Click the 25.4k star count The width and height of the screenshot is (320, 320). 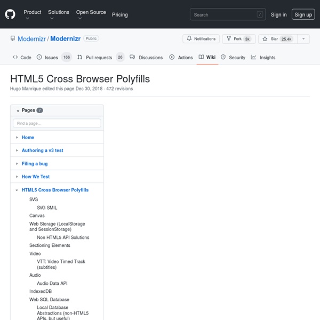point(286,39)
